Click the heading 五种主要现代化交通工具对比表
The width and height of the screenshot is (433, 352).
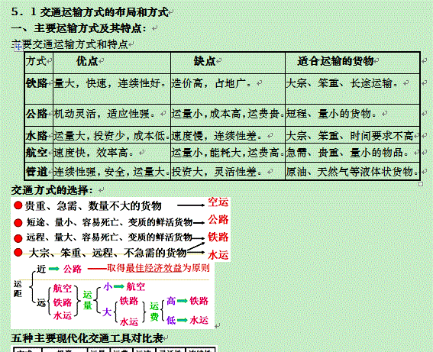[87, 337]
